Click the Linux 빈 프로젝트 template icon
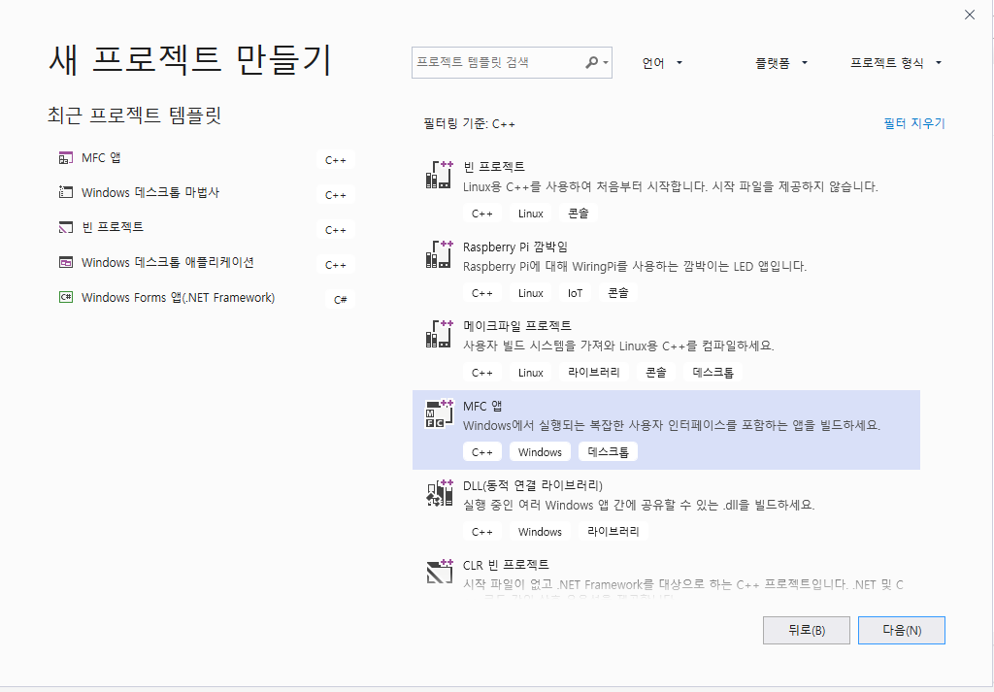Screen dimensions: 994x692 point(440,175)
